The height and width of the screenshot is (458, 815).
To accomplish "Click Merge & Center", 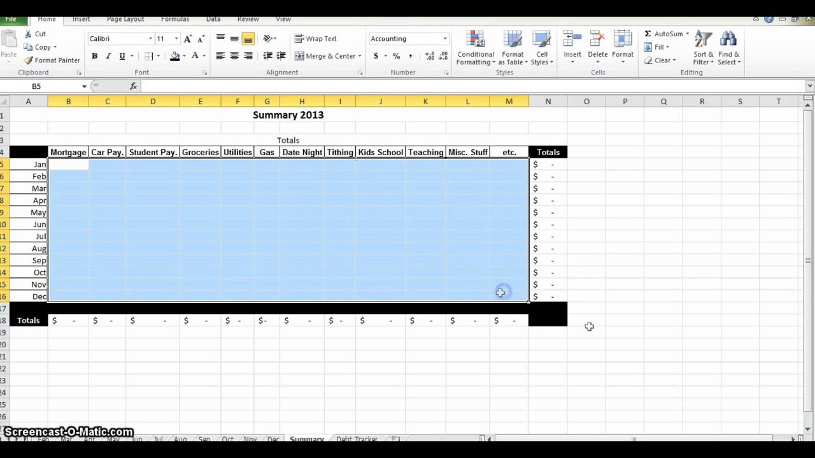I will click(x=325, y=56).
